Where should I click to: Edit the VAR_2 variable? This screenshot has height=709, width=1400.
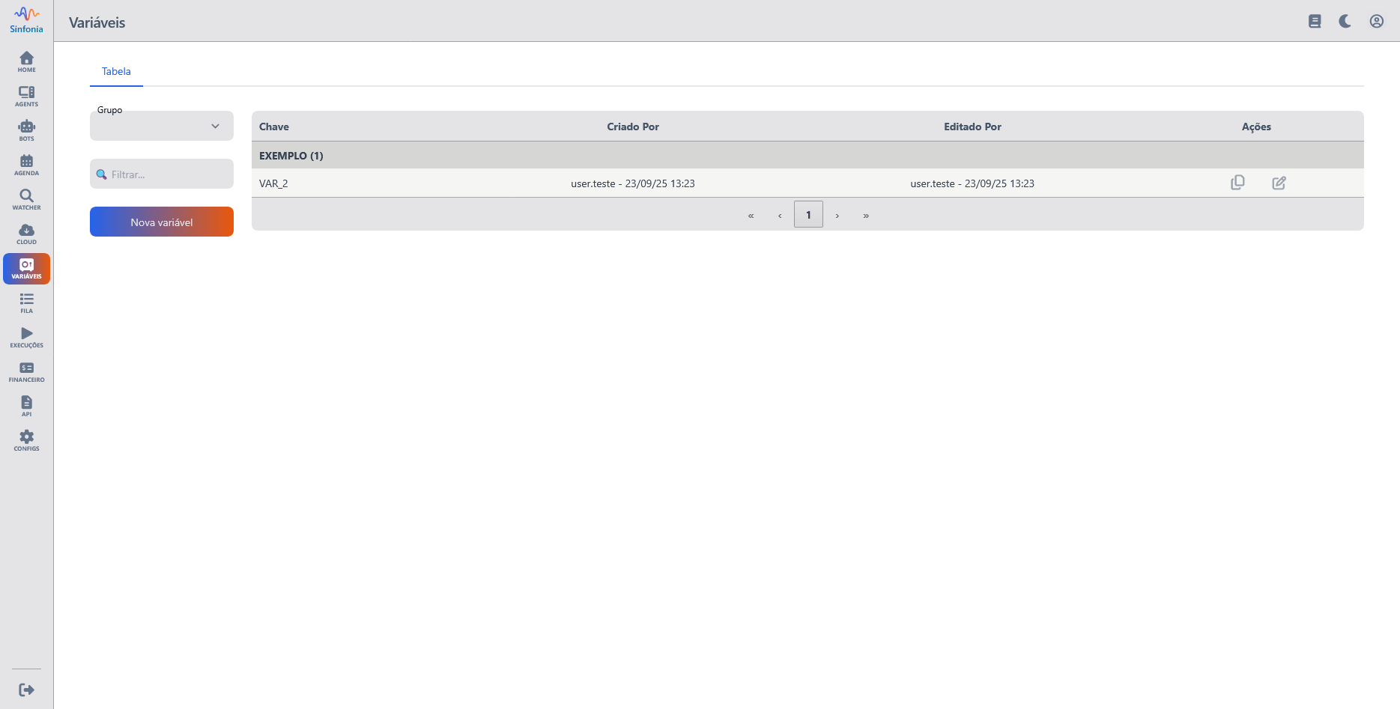click(1279, 183)
